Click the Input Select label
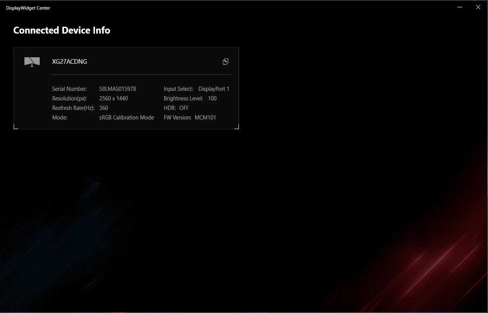The image size is (488, 313). (x=178, y=89)
